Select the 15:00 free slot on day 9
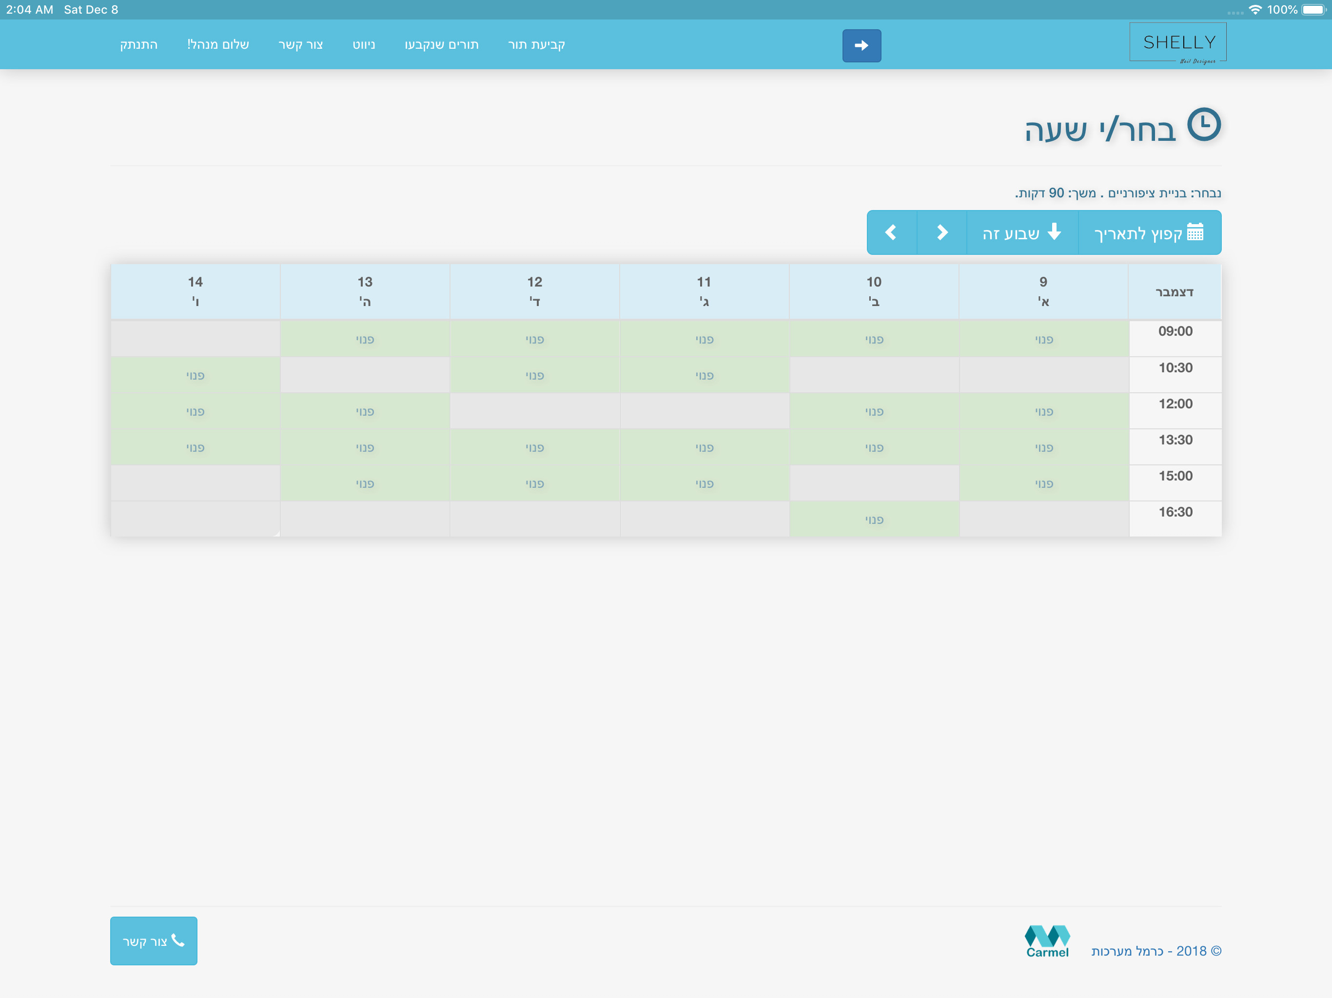Image resolution: width=1332 pixels, height=998 pixels. (1043, 483)
